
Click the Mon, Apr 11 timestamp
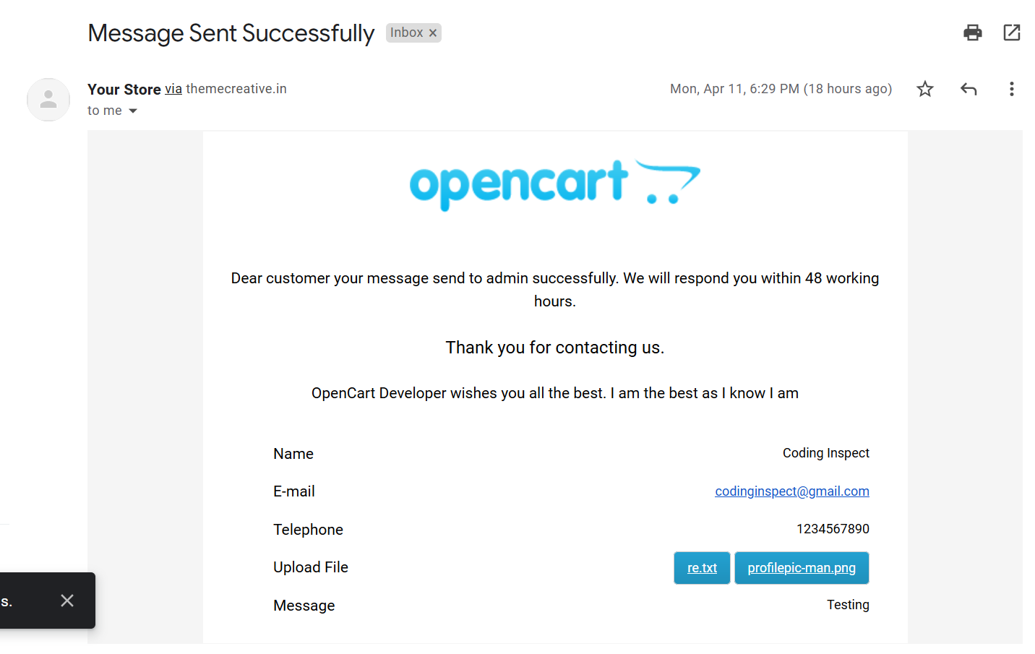[781, 89]
